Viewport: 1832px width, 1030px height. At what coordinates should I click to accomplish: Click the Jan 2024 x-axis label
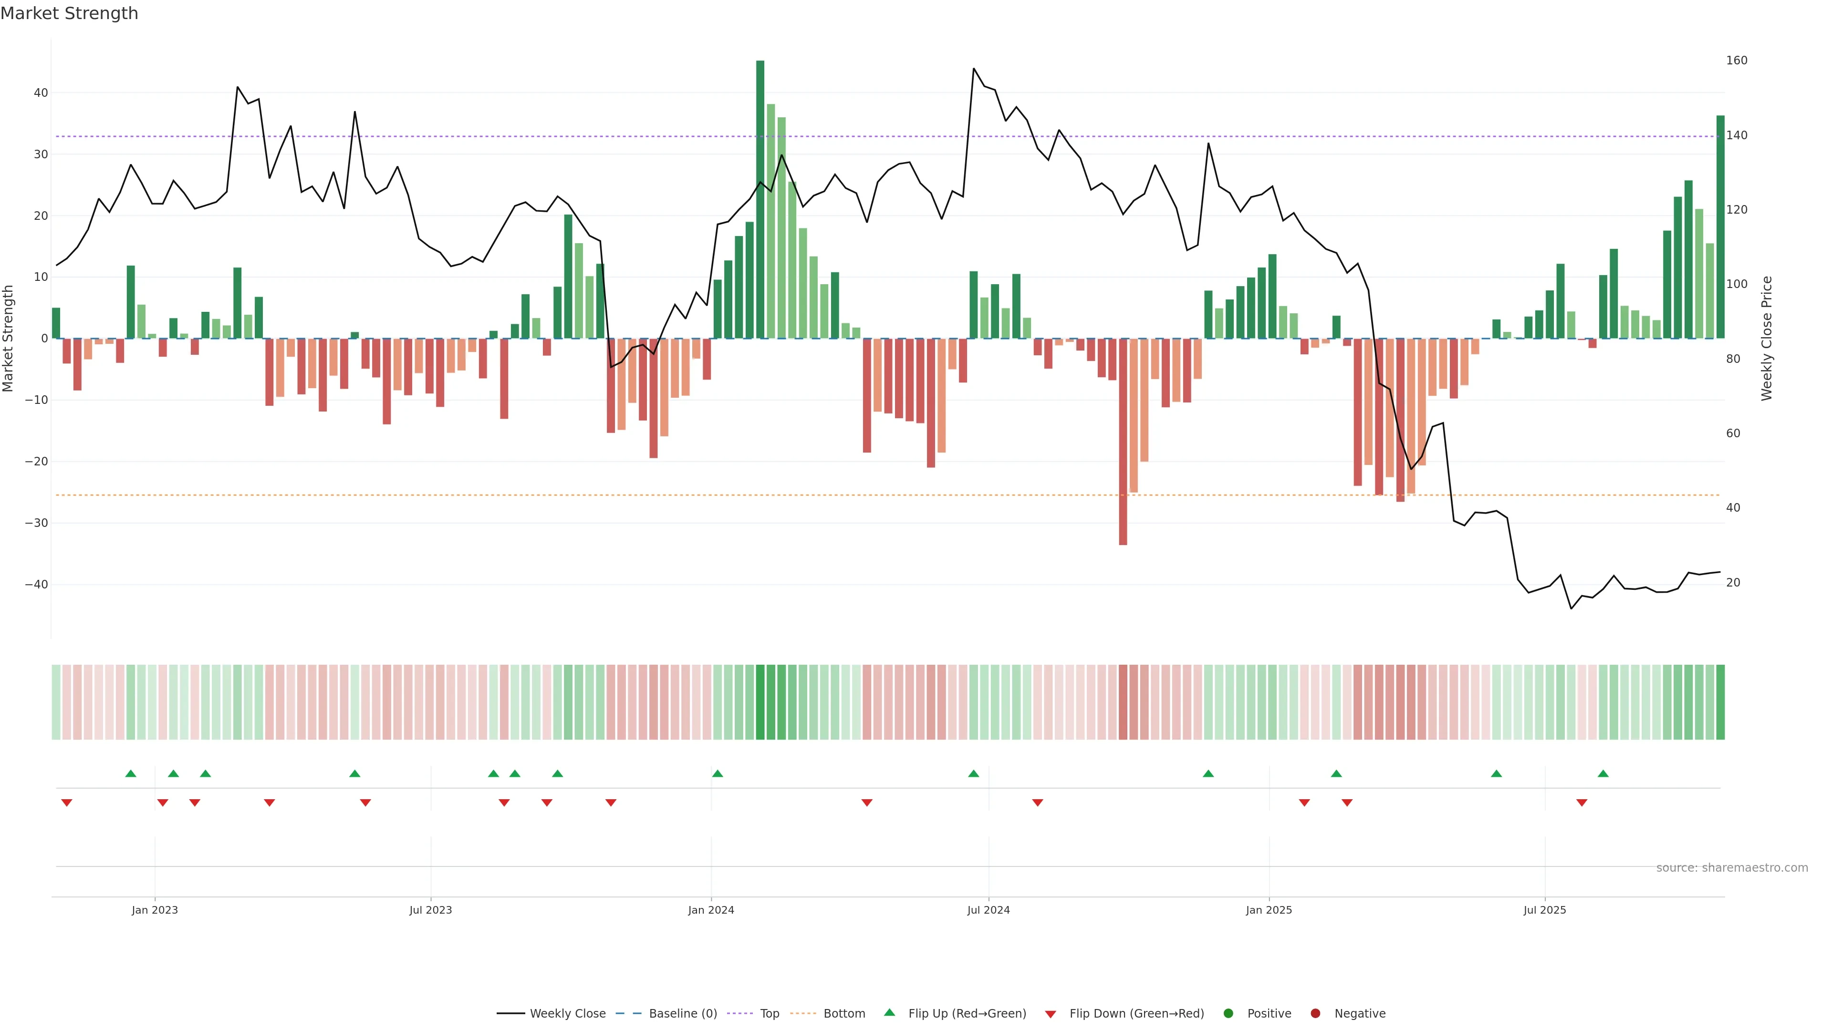click(x=711, y=910)
